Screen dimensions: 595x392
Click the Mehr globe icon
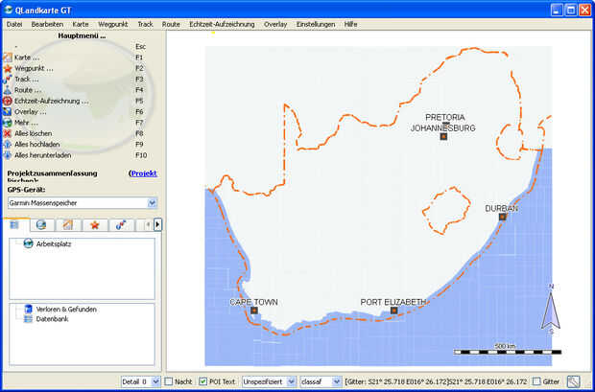click(8, 123)
